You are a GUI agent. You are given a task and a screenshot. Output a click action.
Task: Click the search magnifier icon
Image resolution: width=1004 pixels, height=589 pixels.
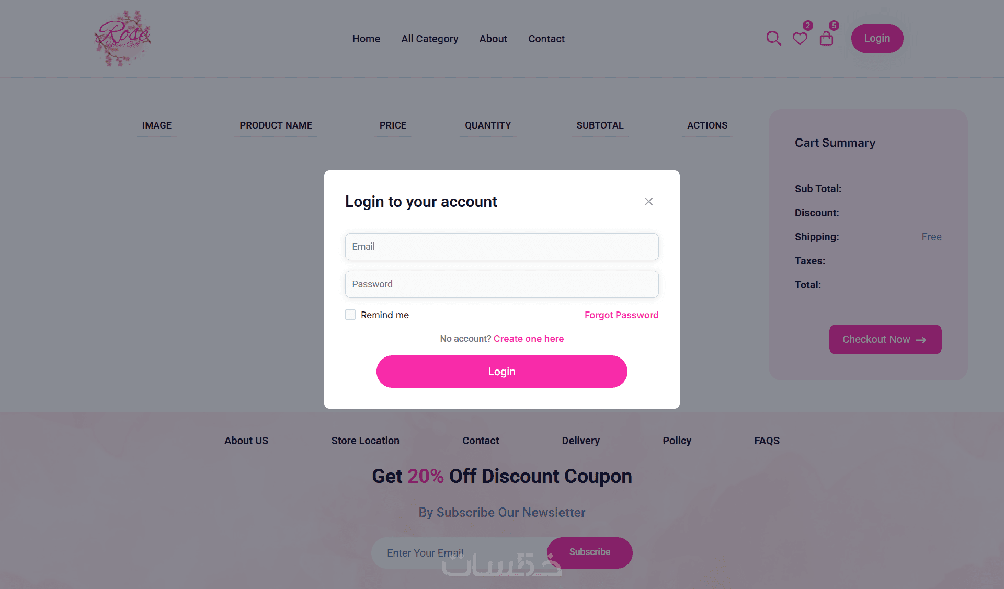coord(773,39)
